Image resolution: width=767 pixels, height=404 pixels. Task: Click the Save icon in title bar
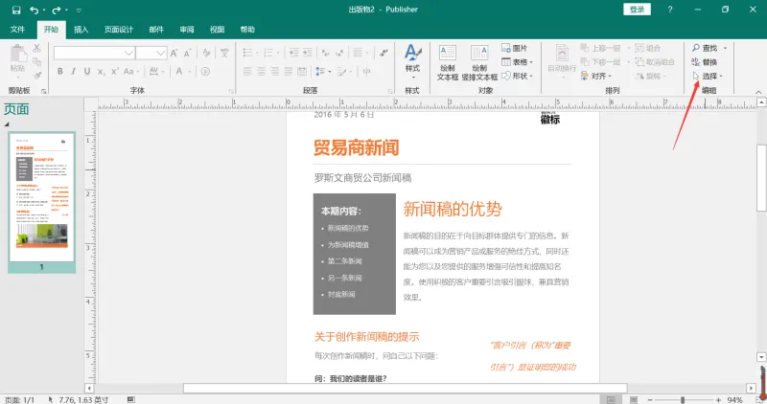(x=16, y=10)
